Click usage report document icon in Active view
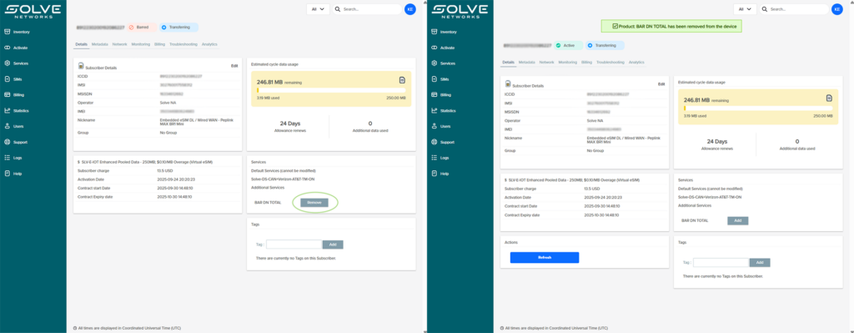The image size is (854, 333). tap(829, 98)
